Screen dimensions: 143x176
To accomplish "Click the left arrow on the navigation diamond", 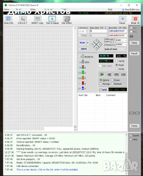I will (x=93, y=44).
